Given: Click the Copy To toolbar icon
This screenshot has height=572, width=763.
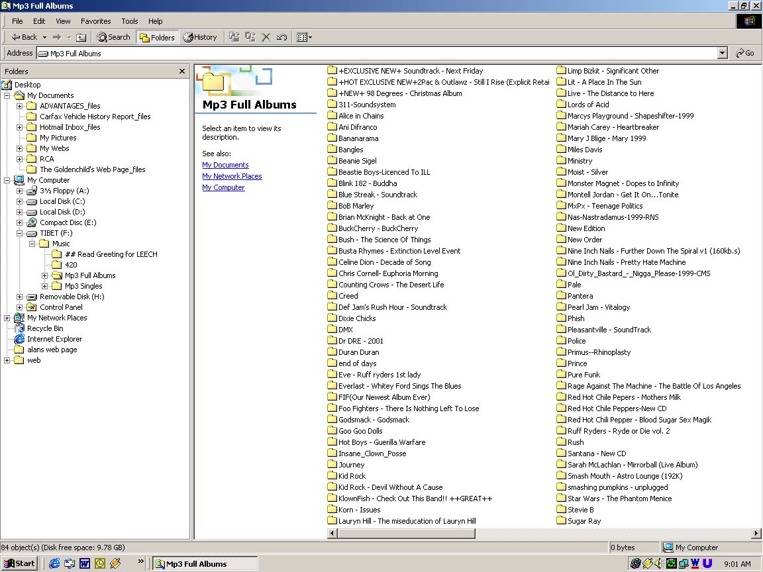Looking at the screenshot, I should pyautogui.click(x=250, y=37).
